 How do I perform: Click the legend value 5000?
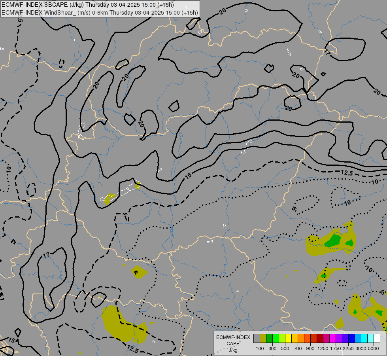point(374,348)
